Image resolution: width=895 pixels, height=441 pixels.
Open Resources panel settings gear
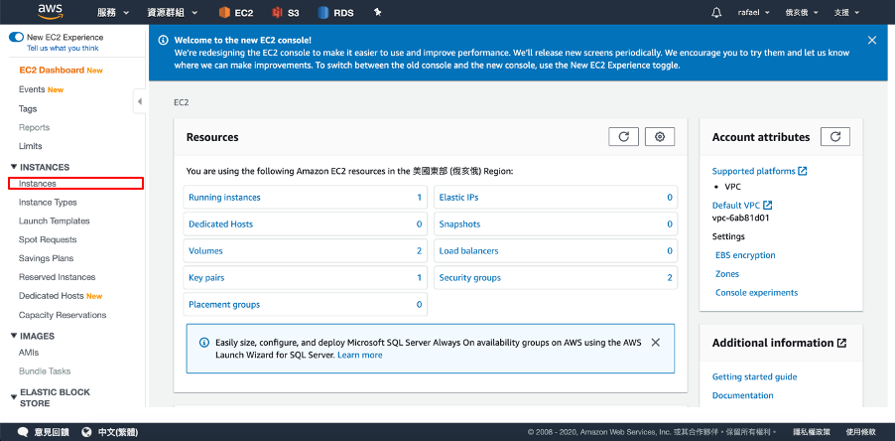tap(660, 136)
